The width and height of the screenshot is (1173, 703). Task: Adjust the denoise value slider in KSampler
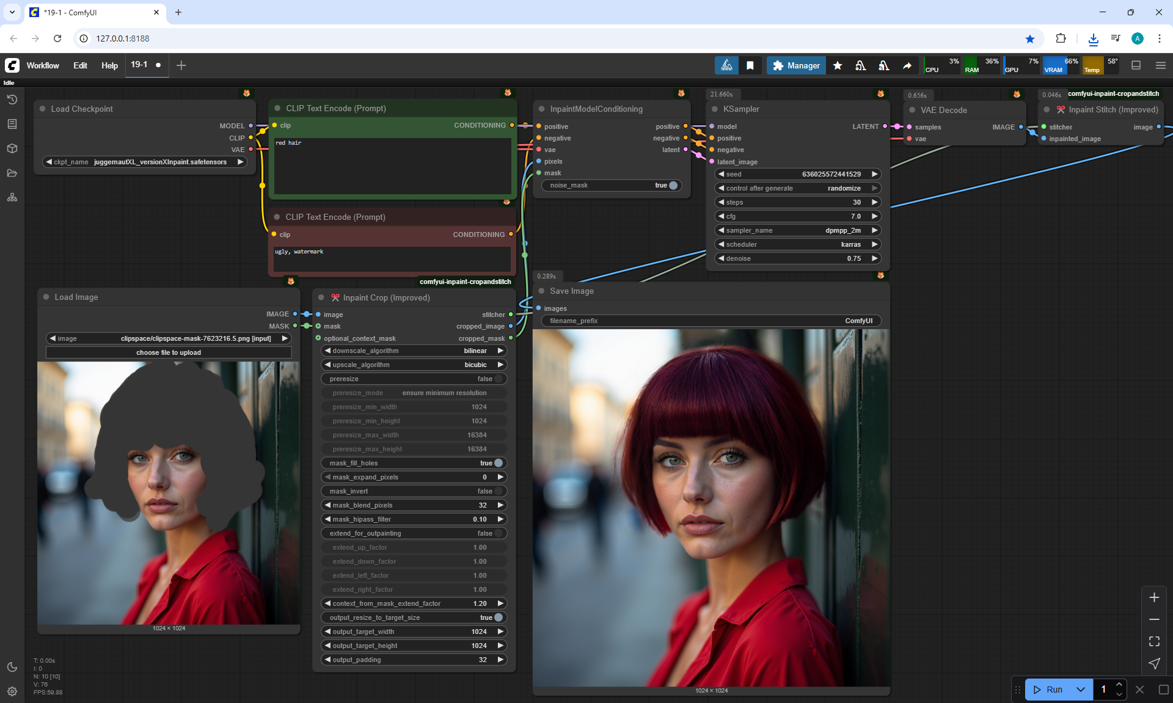pyautogui.click(x=797, y=258)
